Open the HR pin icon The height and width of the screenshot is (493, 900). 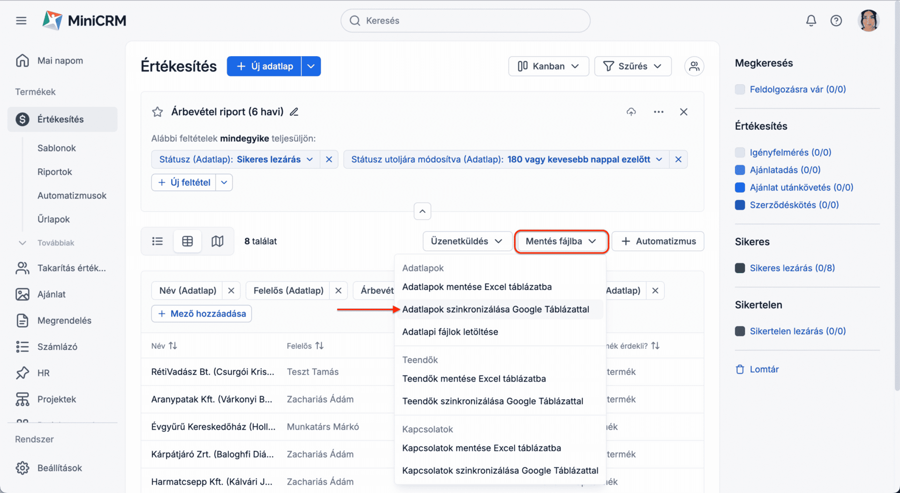[x=22, y=373]
